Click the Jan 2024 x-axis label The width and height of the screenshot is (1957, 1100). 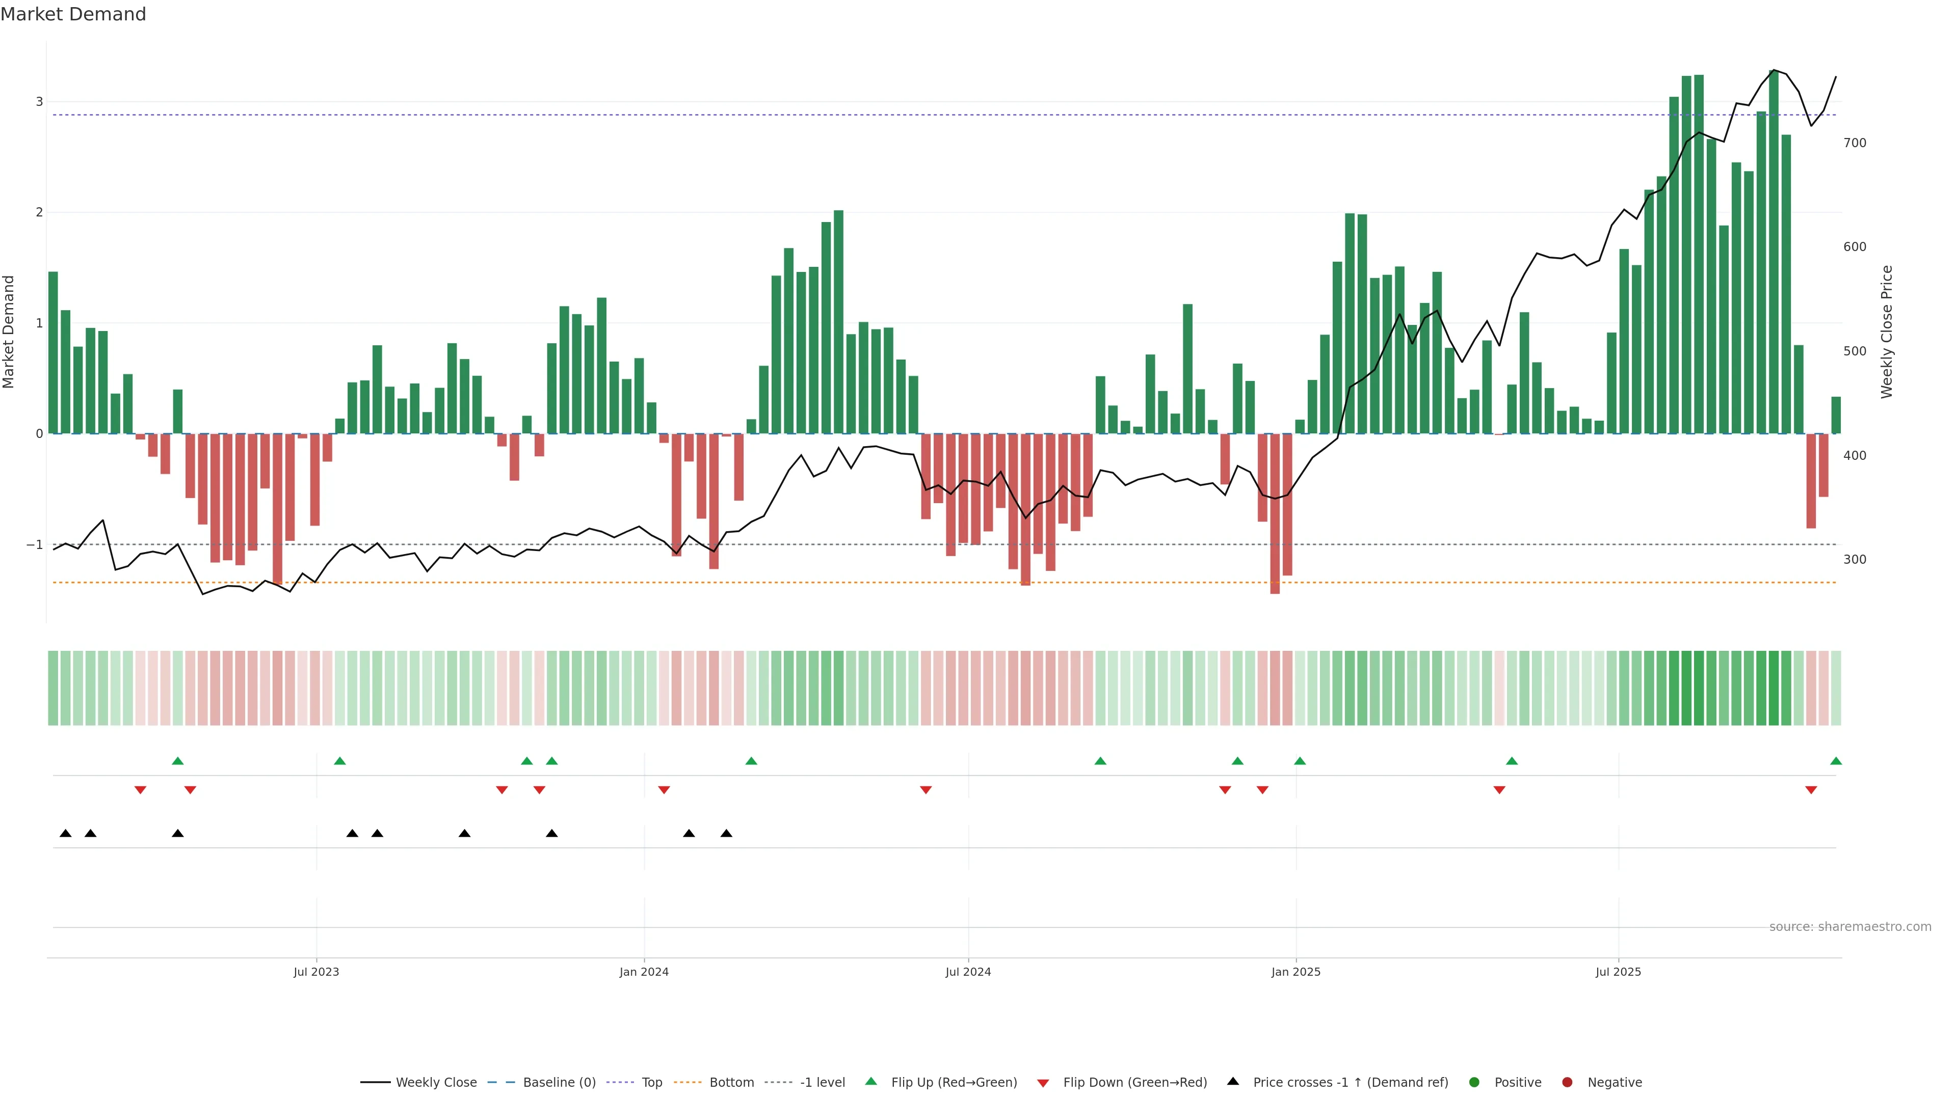pyautogui.click(x=644, y=972)
